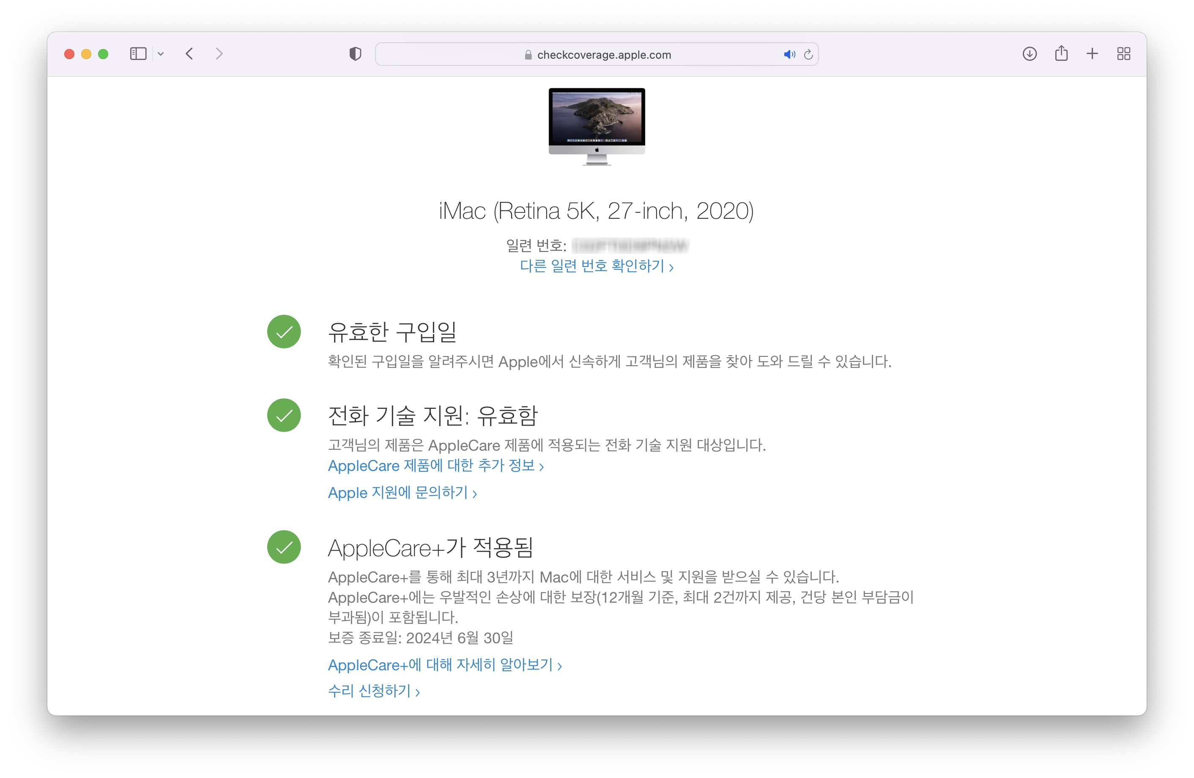Click green checkmark beside 유효한 구입일
This screenshot has width=1194, height=778.
click(x=284, y=332)
